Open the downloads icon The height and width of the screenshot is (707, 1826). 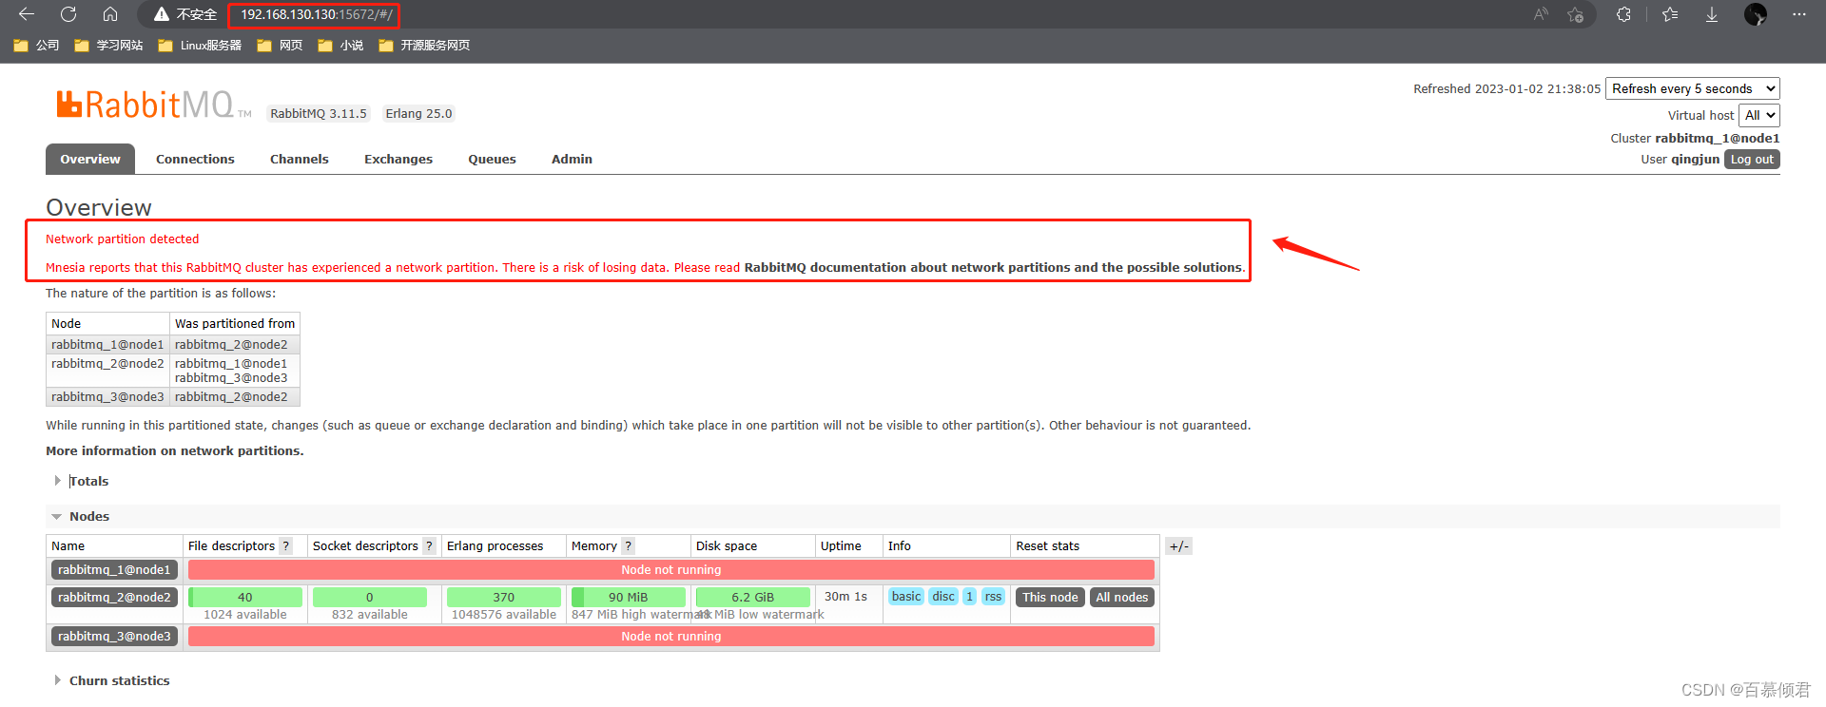point(1712,14)
